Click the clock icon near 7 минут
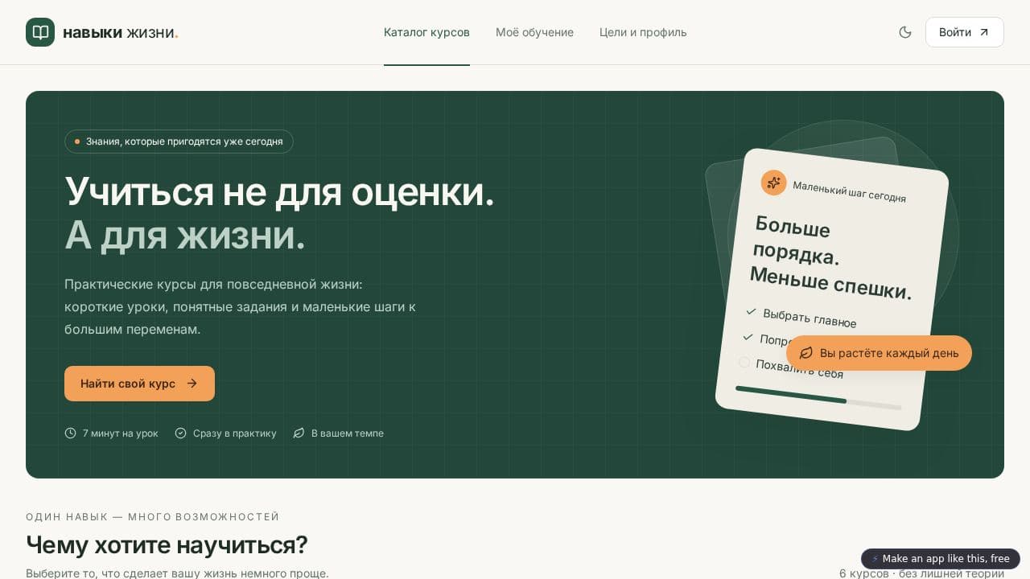 pos(70,433)
